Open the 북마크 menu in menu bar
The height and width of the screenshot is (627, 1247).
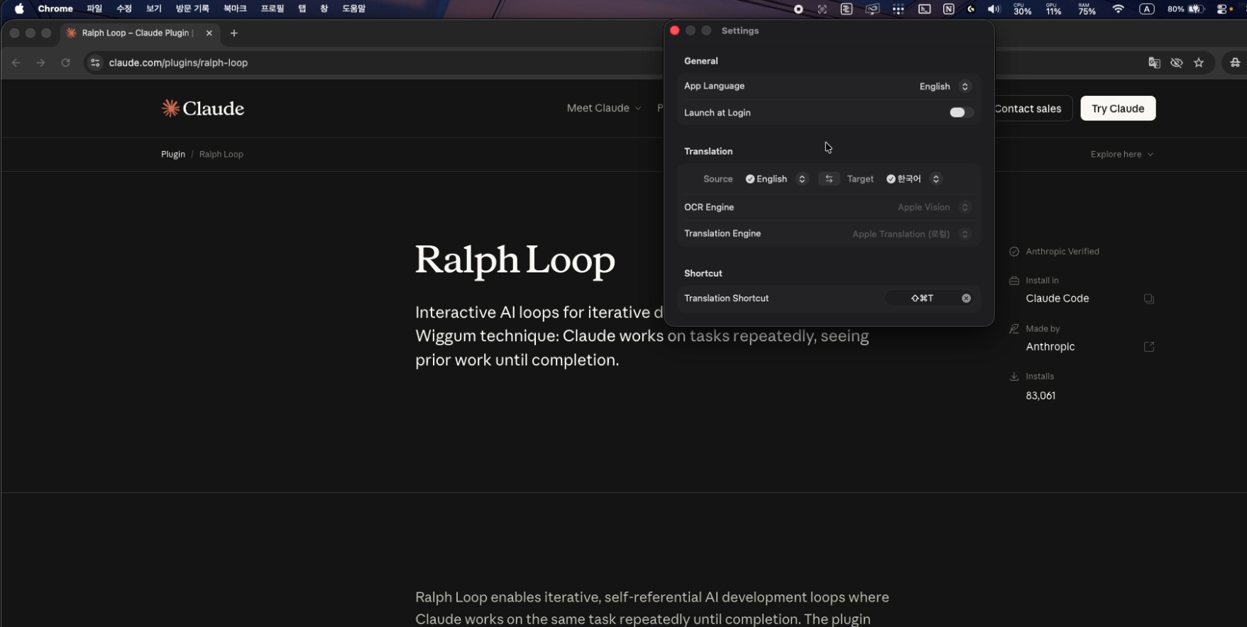(x=234, y=9)
